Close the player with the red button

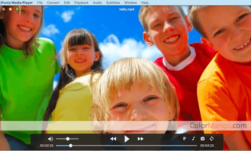tap(3, 9)
